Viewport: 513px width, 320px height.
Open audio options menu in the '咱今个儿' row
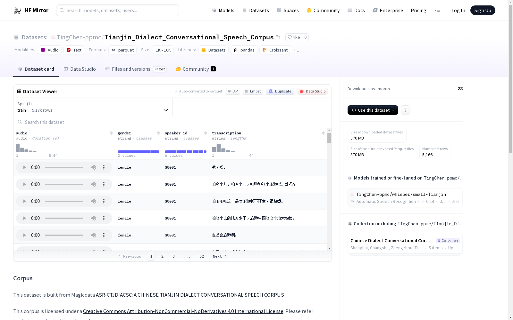pyautogui.click(x=104, y=184)
